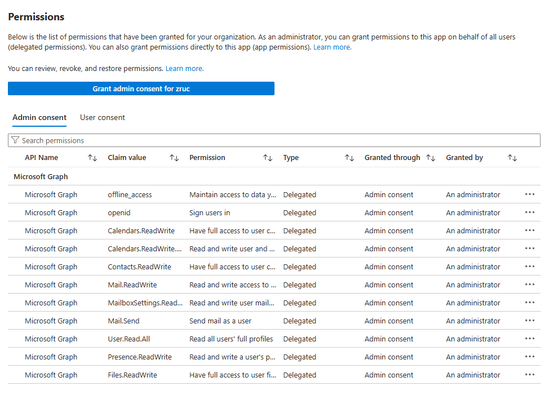Sort by Claim value column arrows
549x395 pixels.
click(x=174, y=158)
